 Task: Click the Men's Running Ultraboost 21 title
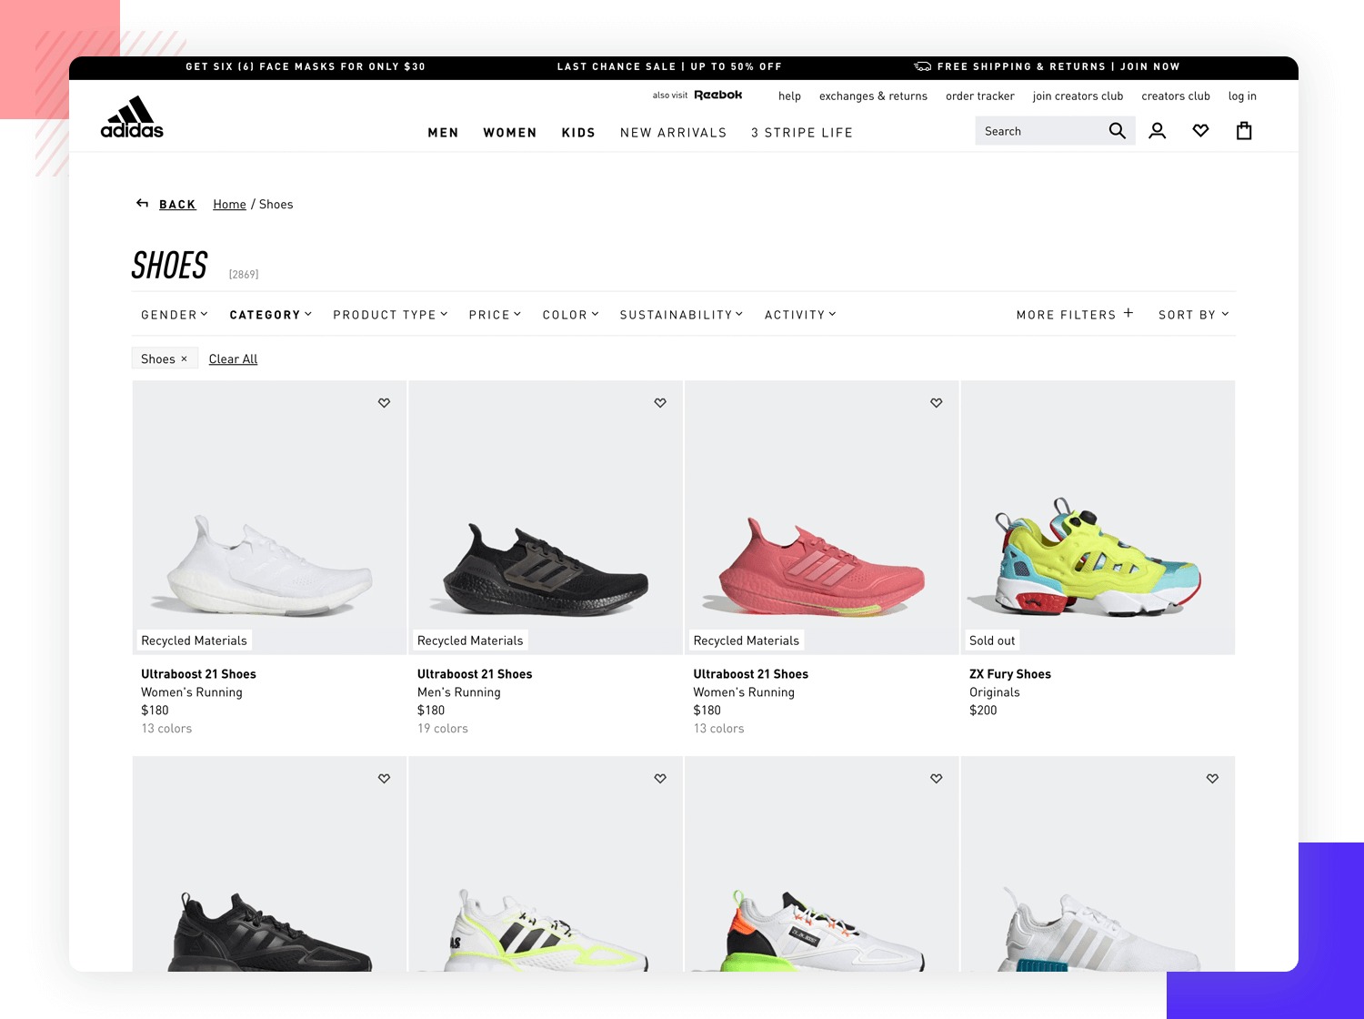tap(475, 674)
